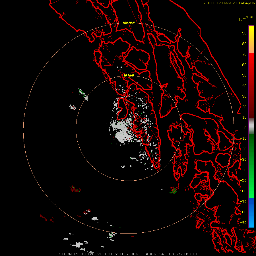Viewport: 256px width, 256px height.
Task: Click the KT units label above the color scale
Action: 243,20
